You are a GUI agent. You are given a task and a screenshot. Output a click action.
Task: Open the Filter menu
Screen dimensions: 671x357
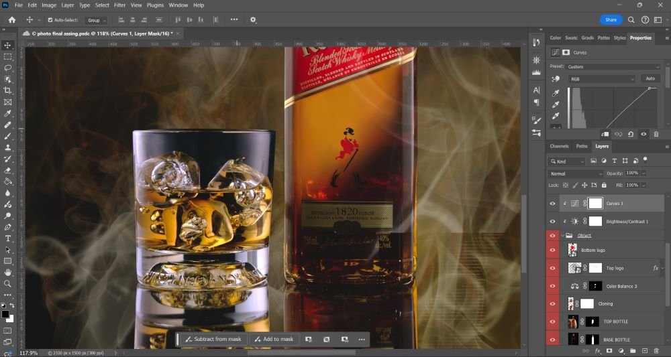click(x=119, y=5)
